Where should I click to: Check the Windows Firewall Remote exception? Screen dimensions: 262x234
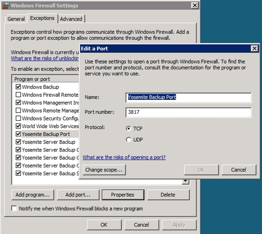[x=18, y=95]
